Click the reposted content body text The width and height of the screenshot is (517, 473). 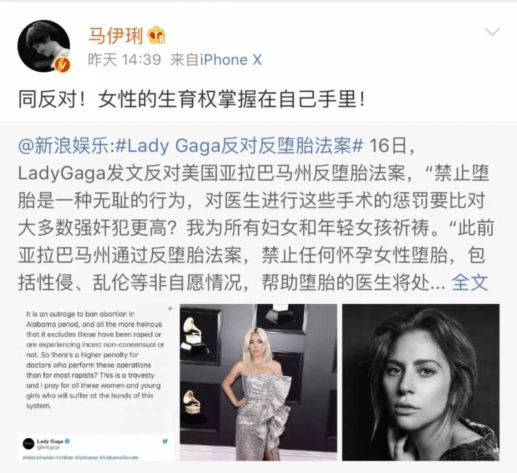point(255,214)
